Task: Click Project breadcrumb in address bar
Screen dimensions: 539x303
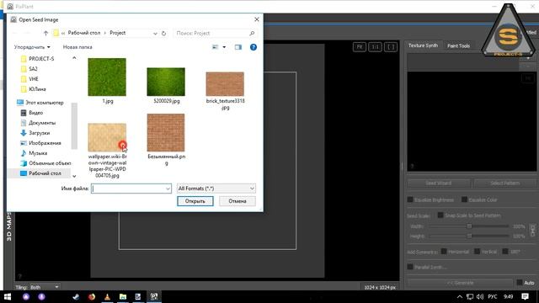Action: coord(118,33)
